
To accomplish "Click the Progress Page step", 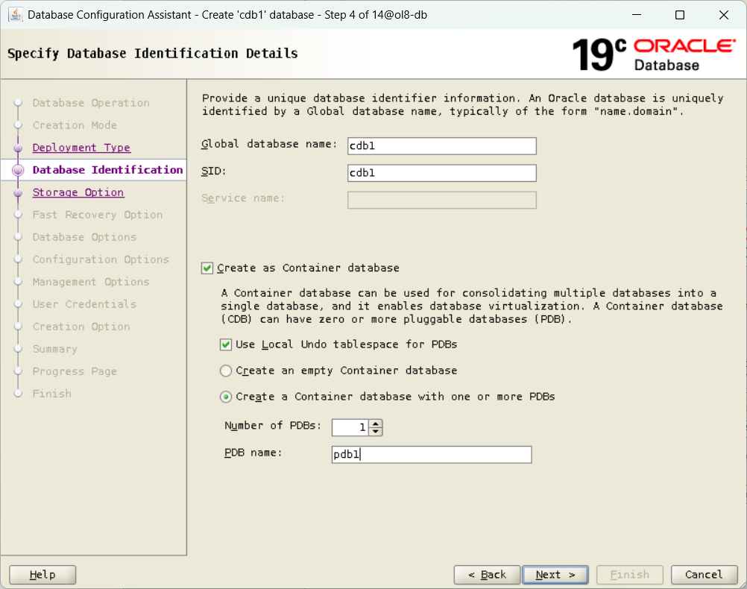I will tap(75, 372).
